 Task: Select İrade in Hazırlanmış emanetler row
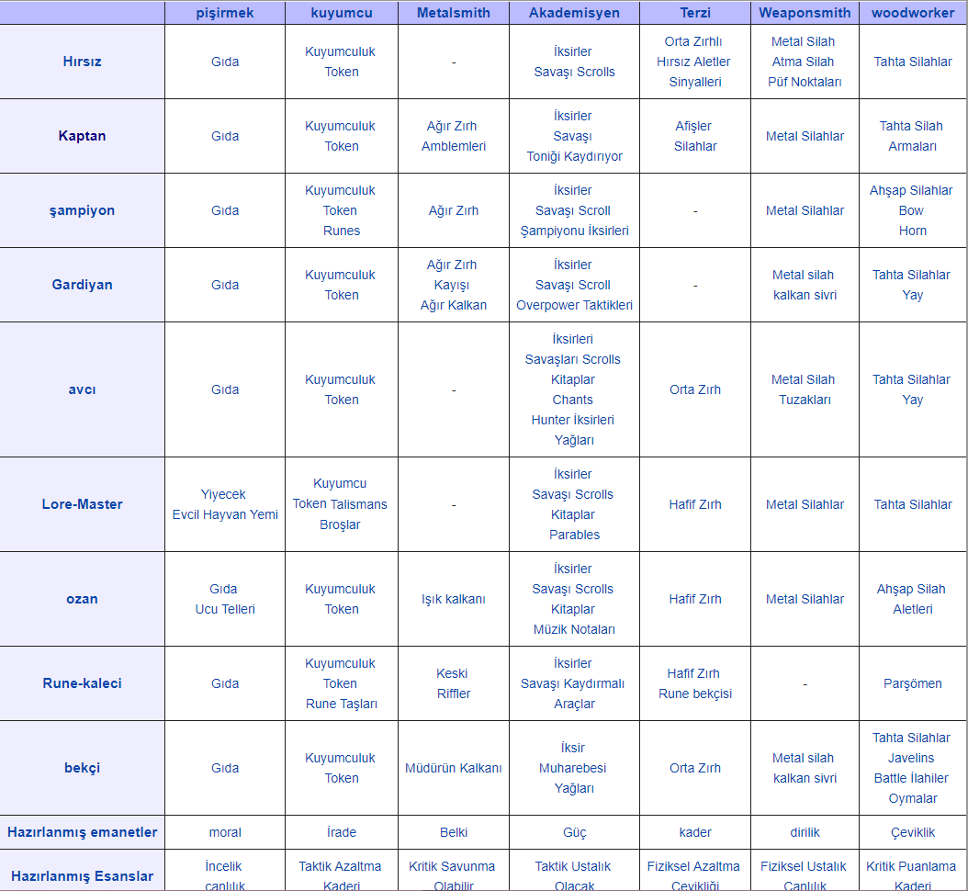pyautogui.click(x=342, y=832)
